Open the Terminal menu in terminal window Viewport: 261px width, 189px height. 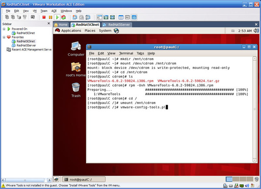coord(126,53)
